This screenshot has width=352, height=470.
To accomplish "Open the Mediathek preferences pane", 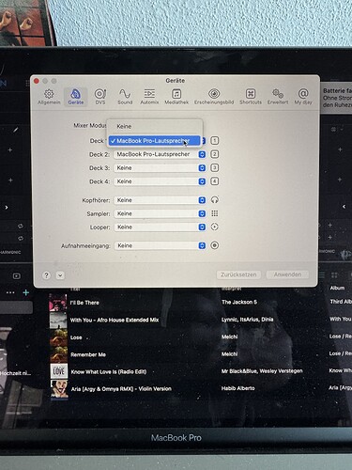I will (176, 97).
